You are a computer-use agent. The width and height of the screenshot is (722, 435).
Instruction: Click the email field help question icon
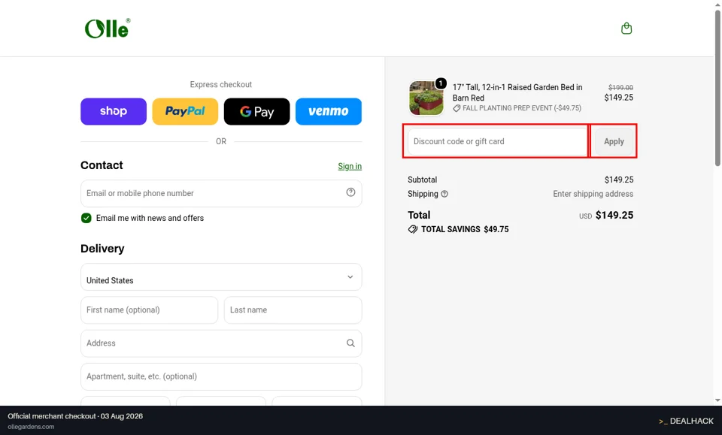350,192
